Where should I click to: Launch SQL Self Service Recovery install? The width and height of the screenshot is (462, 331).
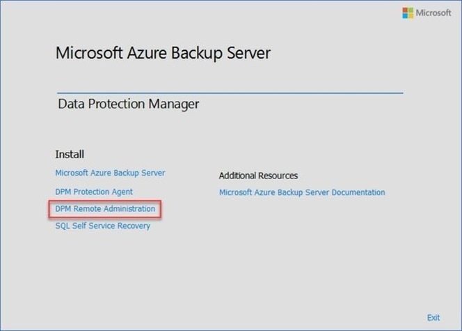coord(102,226)
